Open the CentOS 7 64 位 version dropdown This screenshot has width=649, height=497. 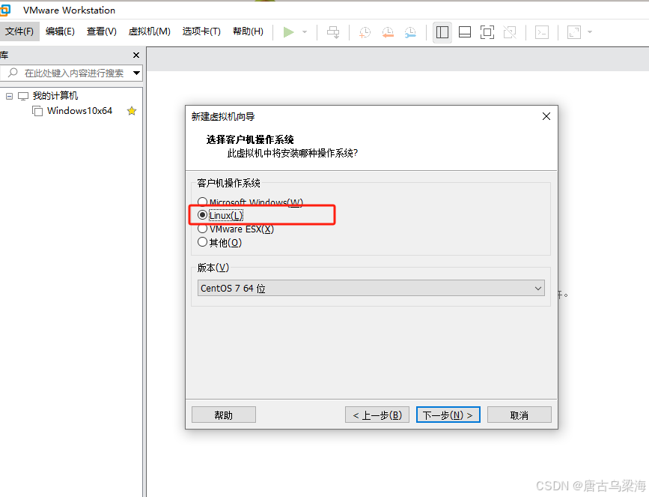click(x=371, y=288)
